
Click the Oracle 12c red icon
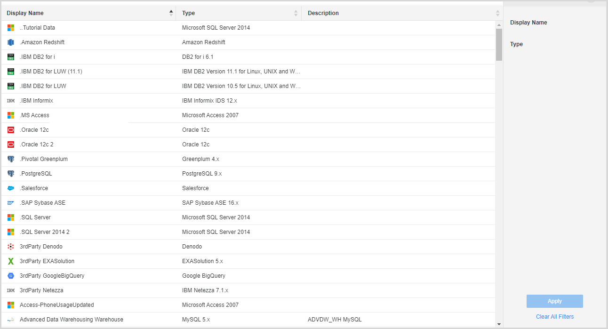[11, 130]
